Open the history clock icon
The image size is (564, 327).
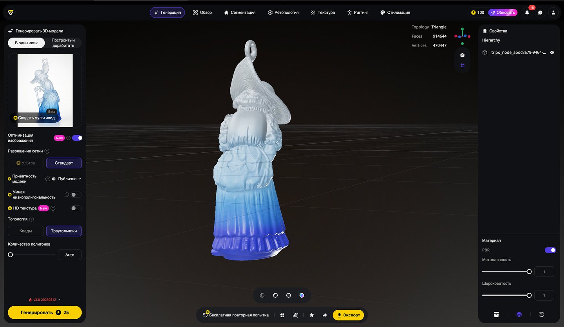click(542, 314)
